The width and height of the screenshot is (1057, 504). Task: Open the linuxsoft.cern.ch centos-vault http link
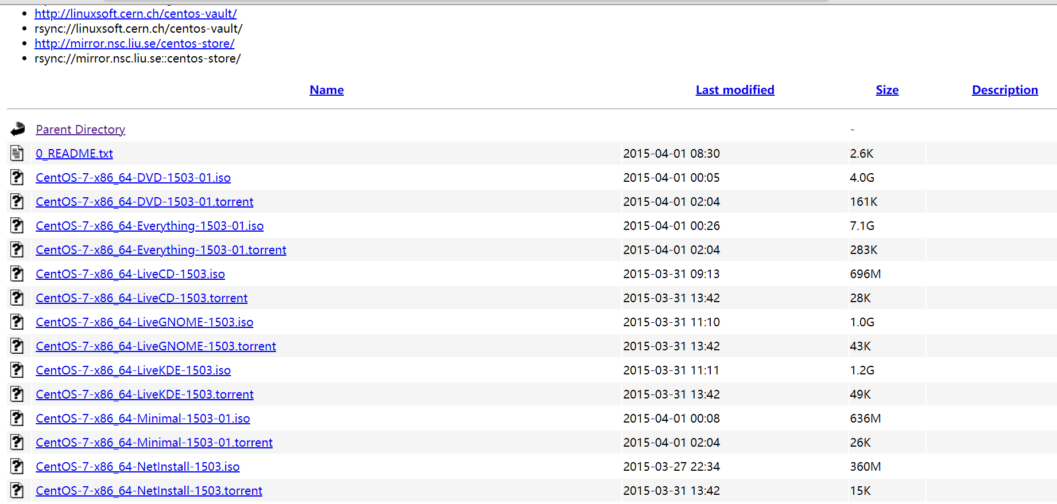tap(135, 14)
